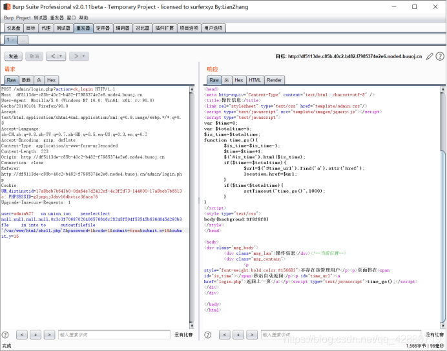The width and height of the screenshot is (447, 351).
Task: Open the history forward dropdown arrow
Action: [x=84, y=56]
